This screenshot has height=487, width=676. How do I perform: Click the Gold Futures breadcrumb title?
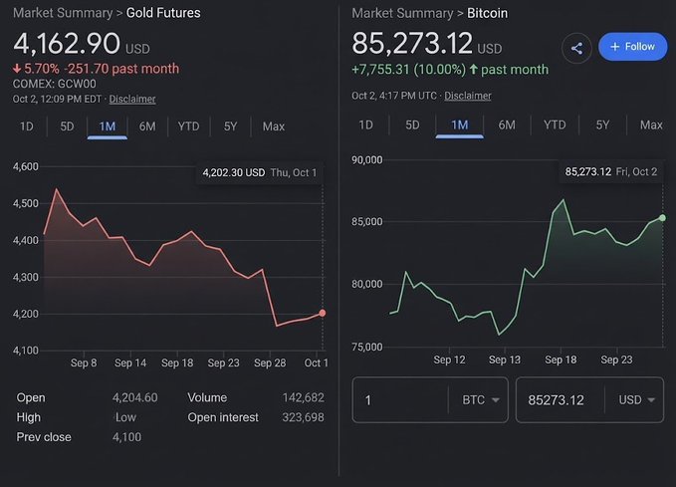pos(163,13)
